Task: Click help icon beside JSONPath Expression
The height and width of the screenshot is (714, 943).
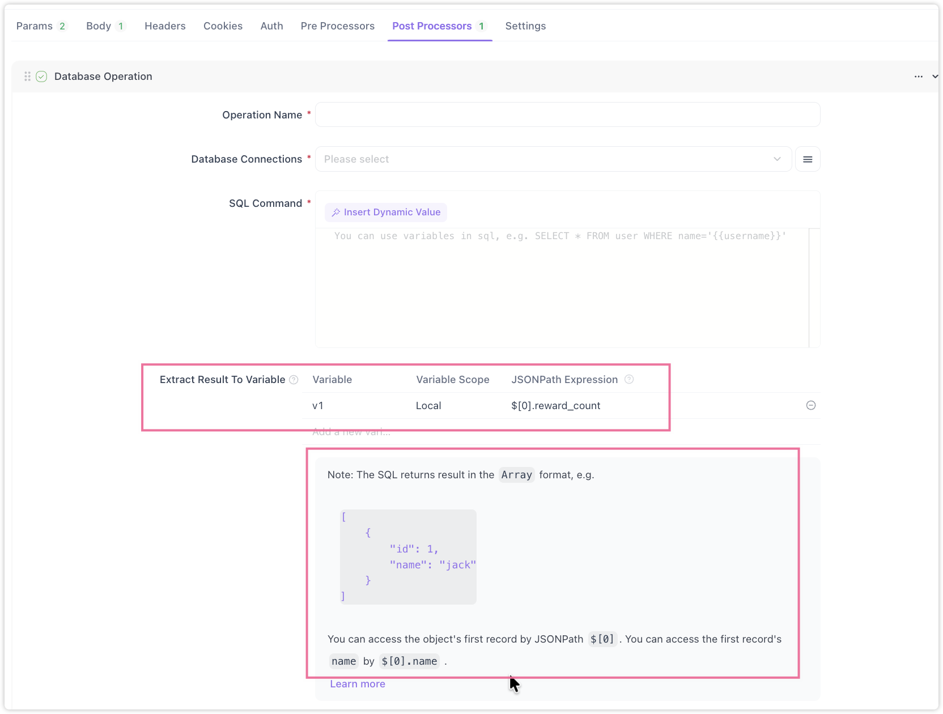Action: (x=629, y=380)
